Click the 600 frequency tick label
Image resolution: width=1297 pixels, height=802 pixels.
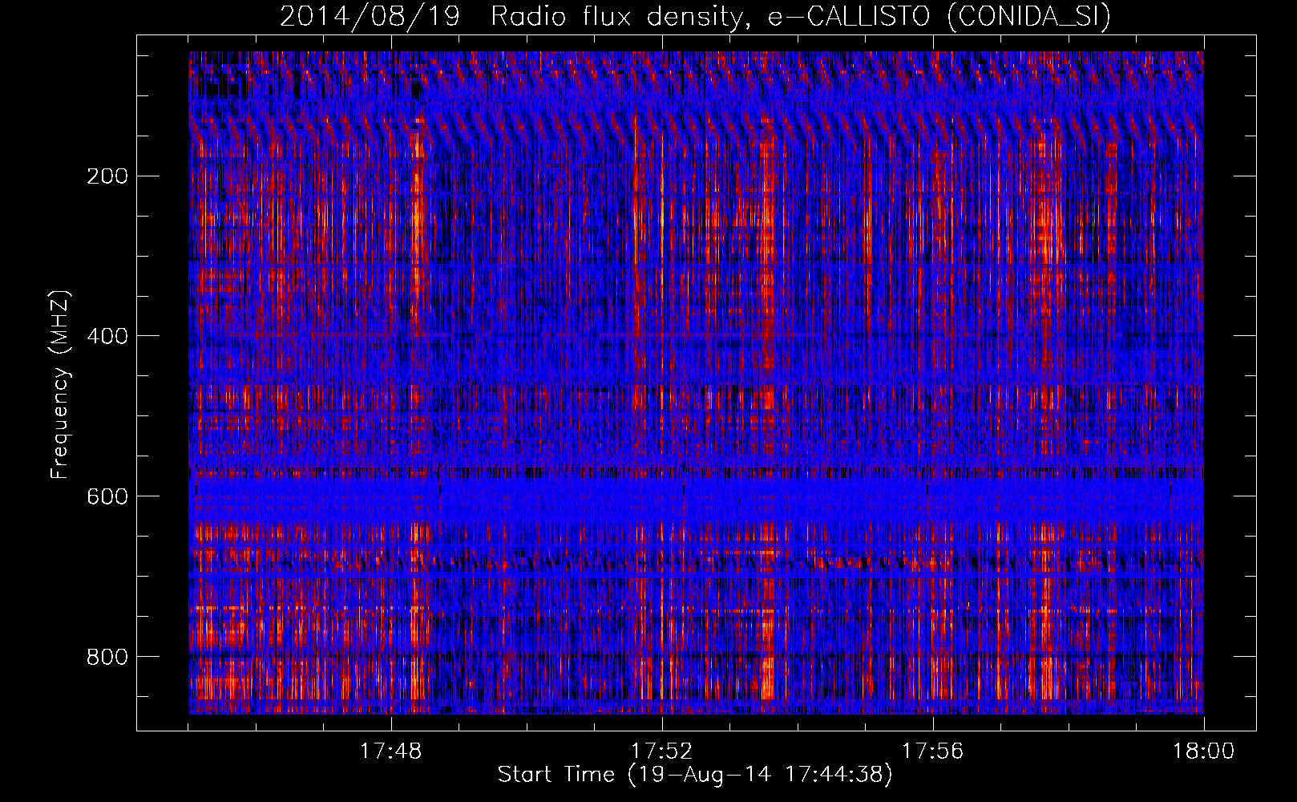[x=107, y=496]
